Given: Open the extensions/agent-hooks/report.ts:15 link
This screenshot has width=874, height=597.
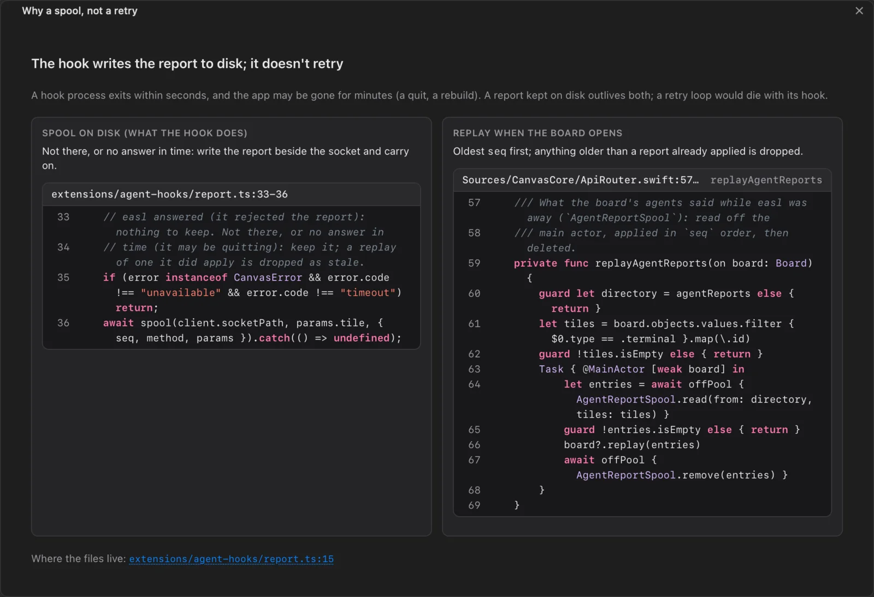Looking at the screenshot, I should [x=231, y=559].
